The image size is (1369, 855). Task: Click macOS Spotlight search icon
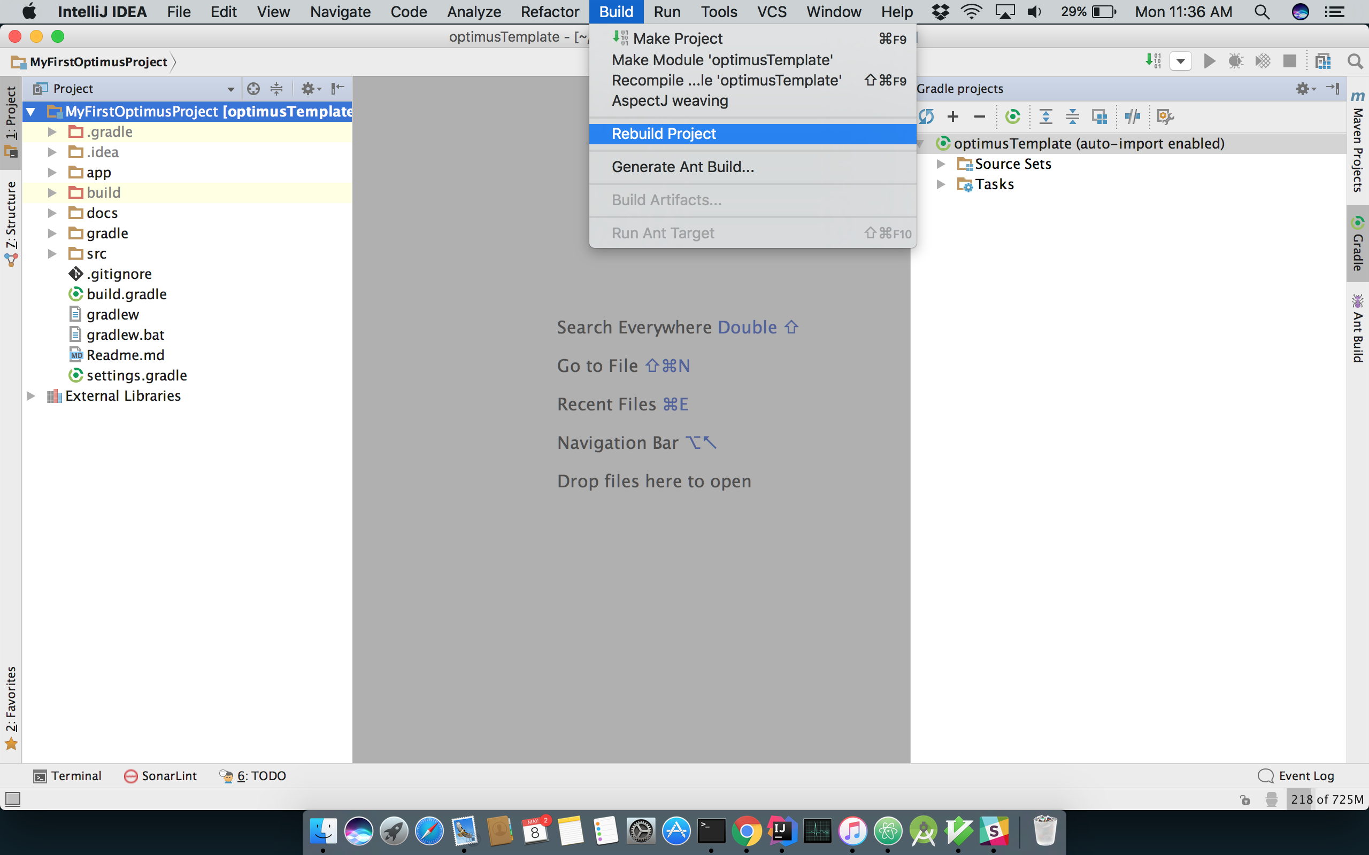(1262, 12)
